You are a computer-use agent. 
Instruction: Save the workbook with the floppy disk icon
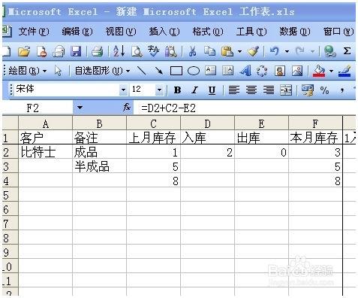[76, 51]
